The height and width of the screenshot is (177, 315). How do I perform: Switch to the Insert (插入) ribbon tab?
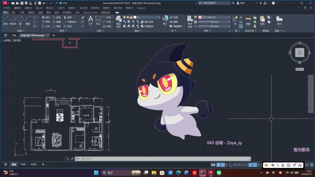pos(14,12)
